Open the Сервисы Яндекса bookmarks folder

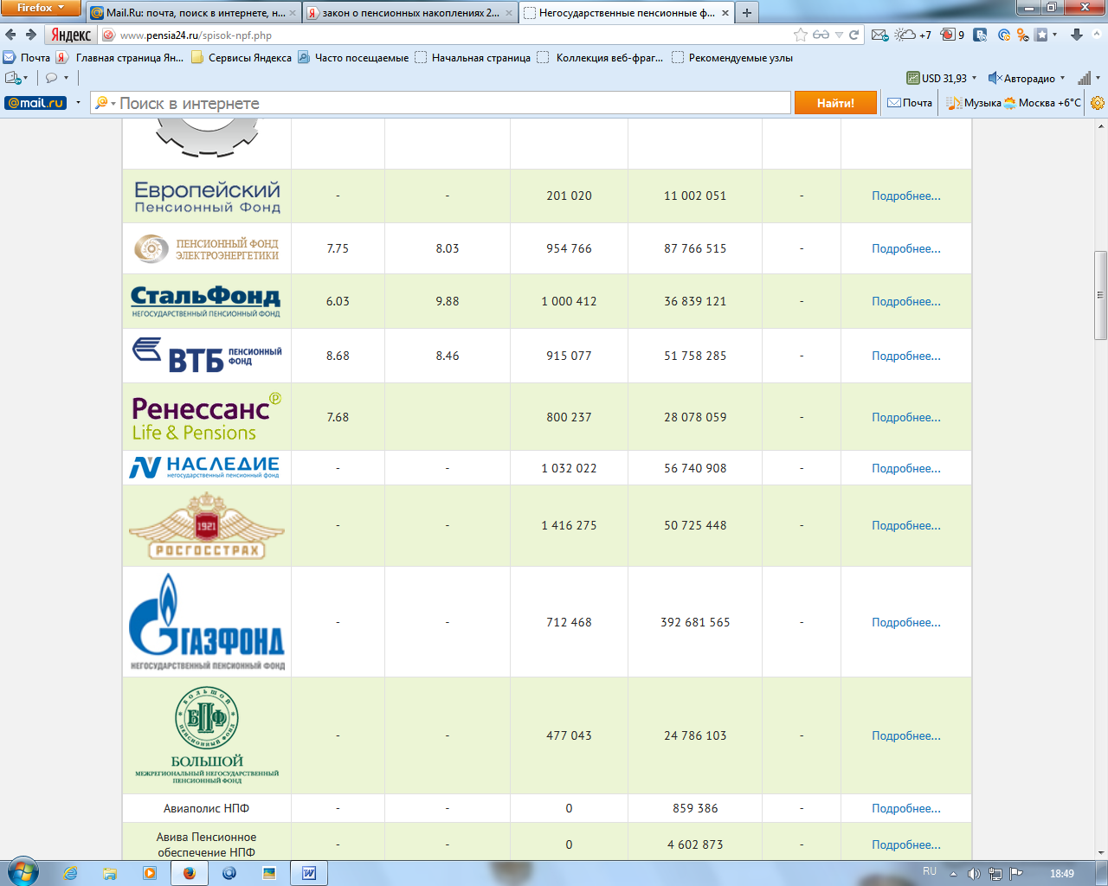pos(242,58)
